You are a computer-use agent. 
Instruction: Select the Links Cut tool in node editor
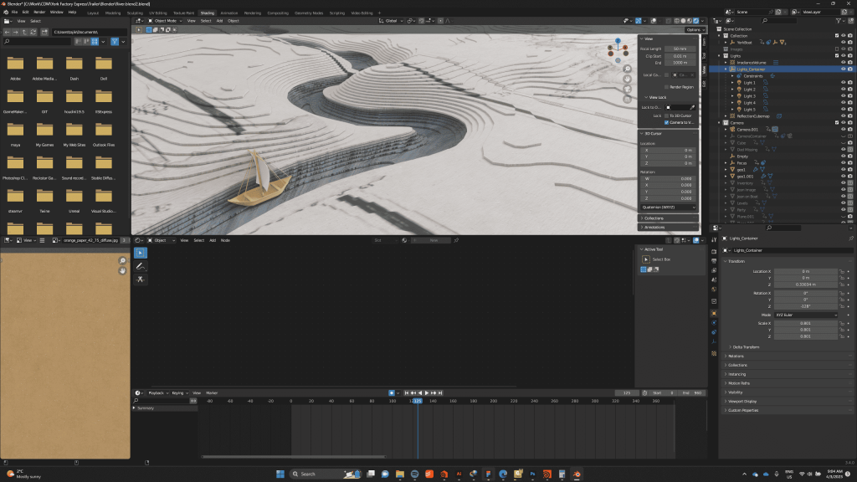(141, 279)
